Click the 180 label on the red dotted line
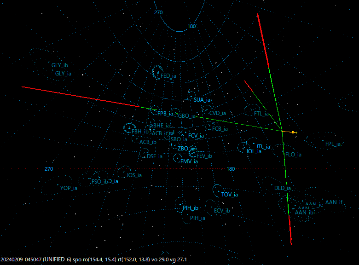This screenshot has width=359, height=265. [x=231, y=169]
